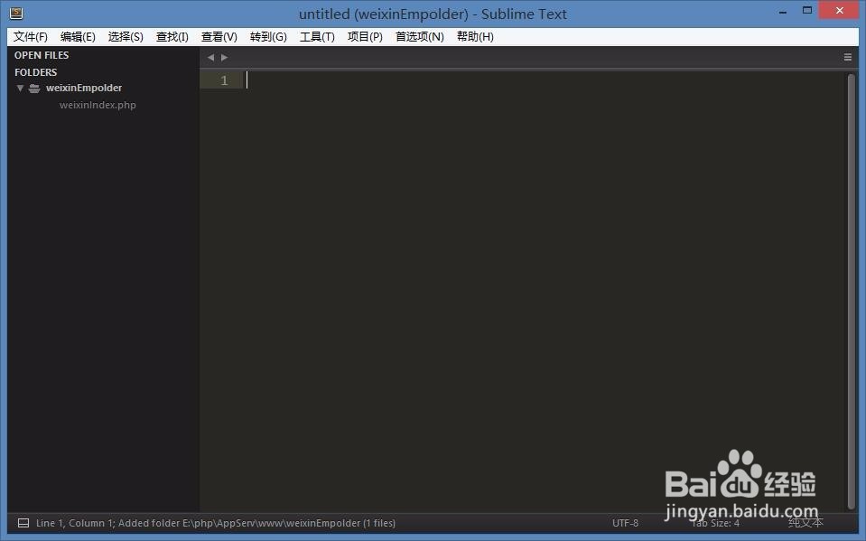Collapse the weixinEmpolder folder triangle
The height and width of the screenshot is (541, 866).
tap(19, 88)
